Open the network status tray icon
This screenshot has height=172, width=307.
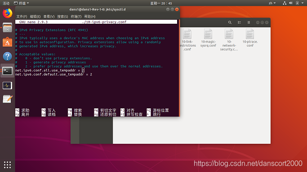(285, 3)
